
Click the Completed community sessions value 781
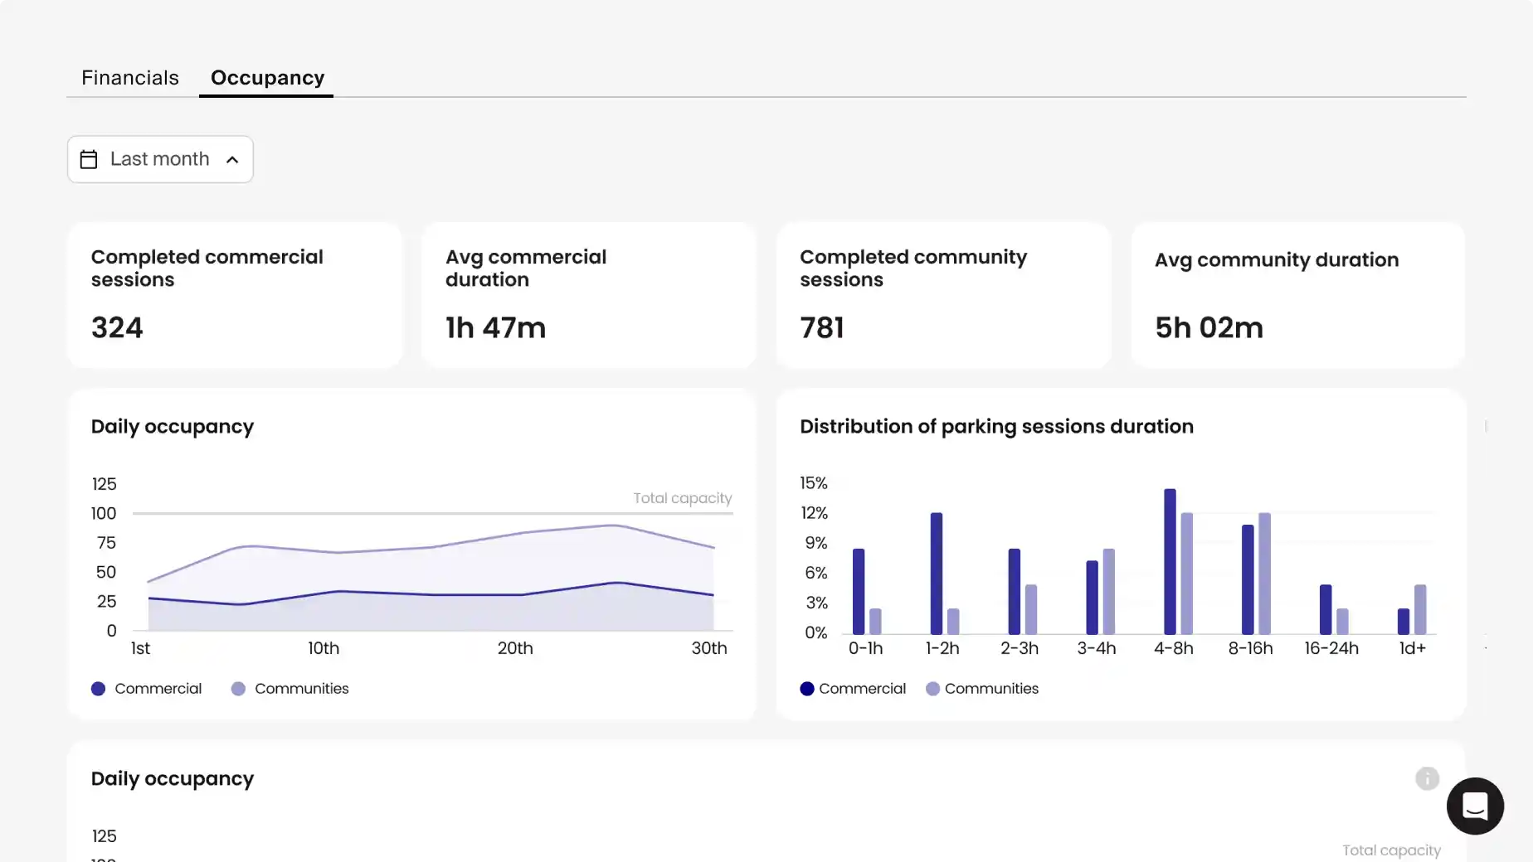pos(822,327)
